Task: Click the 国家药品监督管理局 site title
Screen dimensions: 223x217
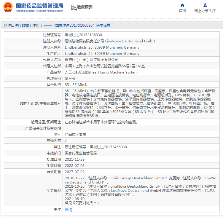Action: 39,6
